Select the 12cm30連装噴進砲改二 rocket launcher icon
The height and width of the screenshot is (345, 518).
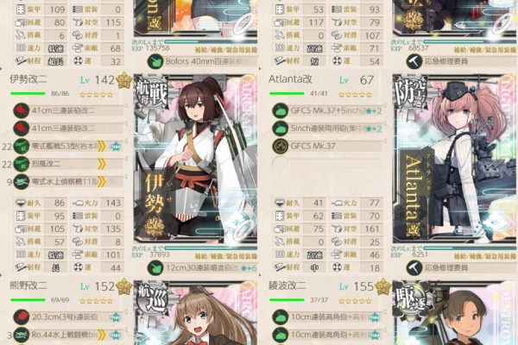point(155,267)
